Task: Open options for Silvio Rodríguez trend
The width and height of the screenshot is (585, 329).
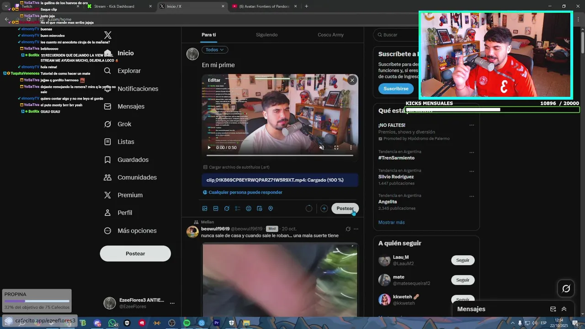Action: coord(472,171)
